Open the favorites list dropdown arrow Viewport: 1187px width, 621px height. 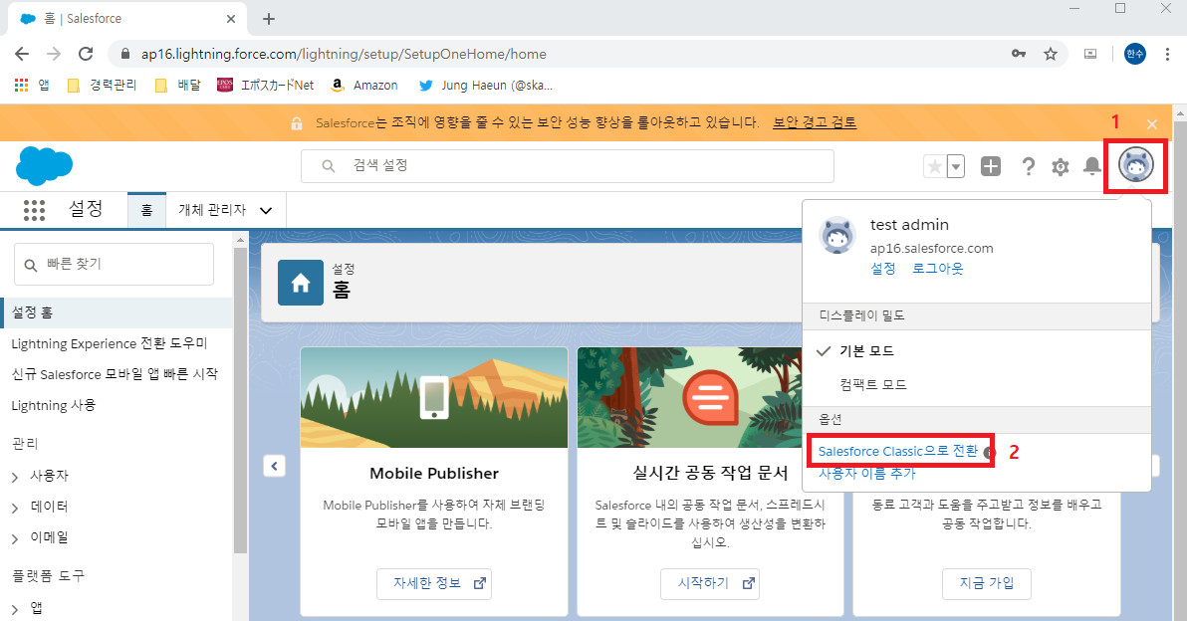pos(956,166)
